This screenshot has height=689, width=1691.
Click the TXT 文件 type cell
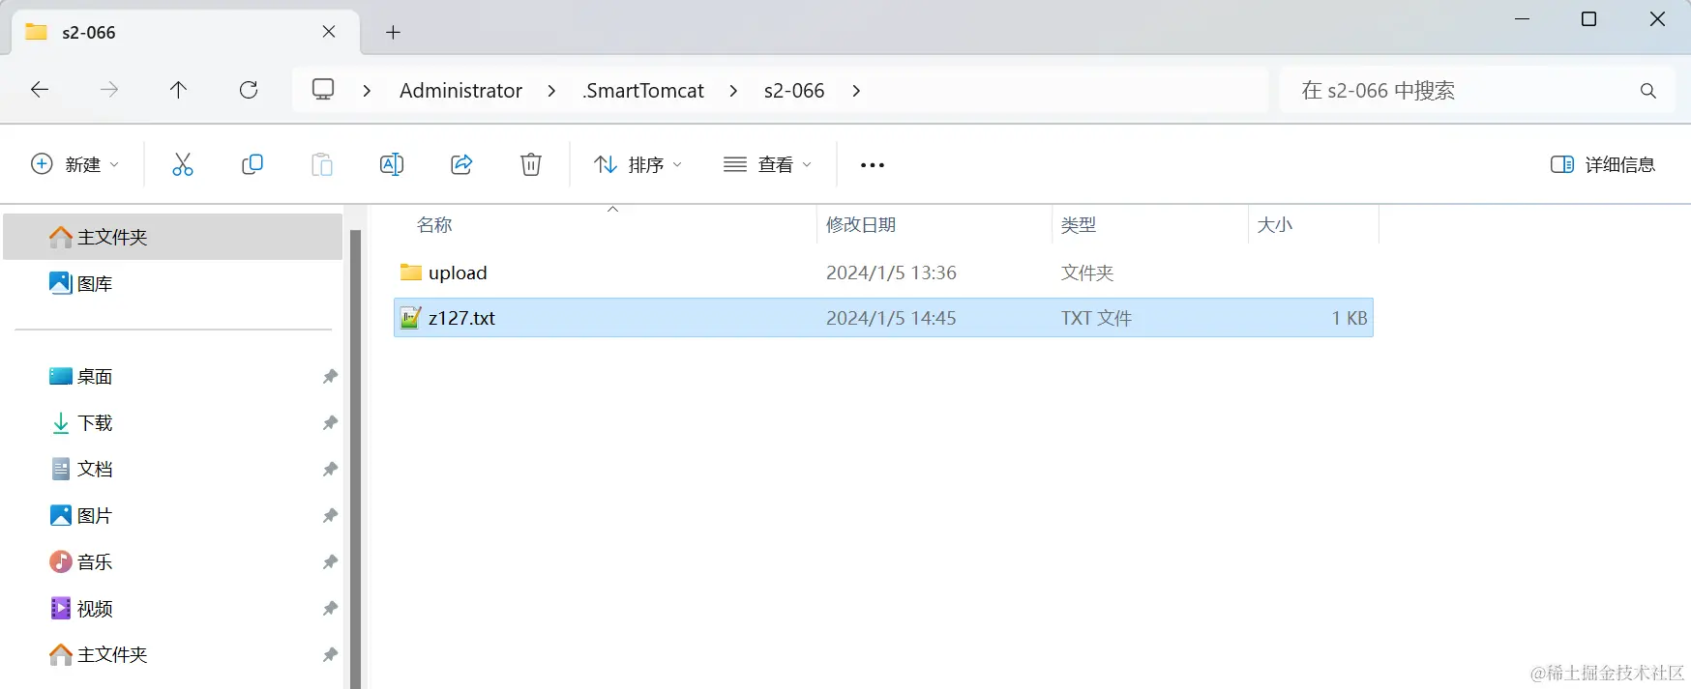(x=1096, y=318)
